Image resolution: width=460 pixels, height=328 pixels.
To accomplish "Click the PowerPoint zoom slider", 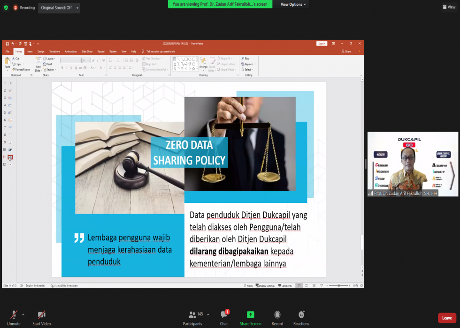I will tap(339, 285).
